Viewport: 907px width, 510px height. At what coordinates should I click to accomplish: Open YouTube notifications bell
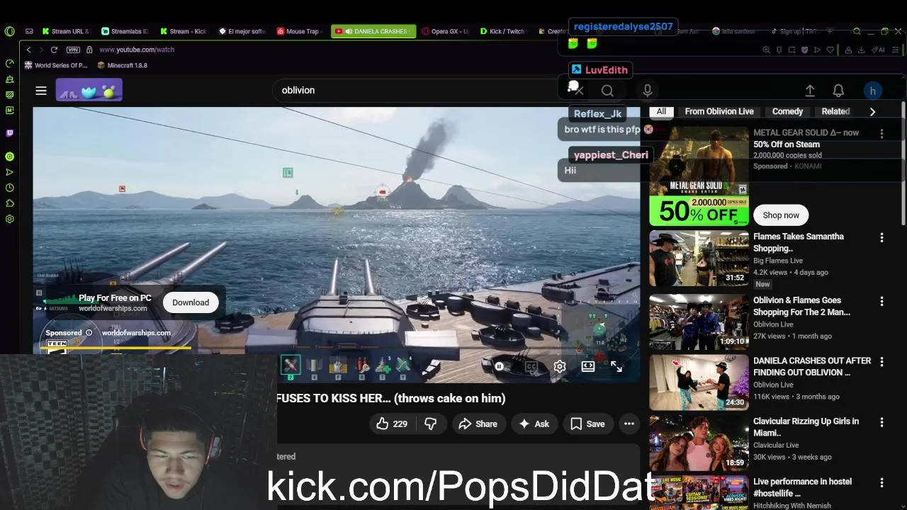[x=838, y=91]
